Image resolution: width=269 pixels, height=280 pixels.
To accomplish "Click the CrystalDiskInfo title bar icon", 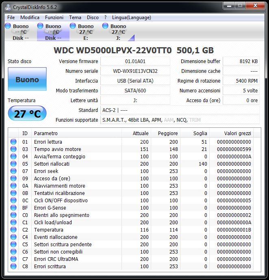I will pos(8,7).
